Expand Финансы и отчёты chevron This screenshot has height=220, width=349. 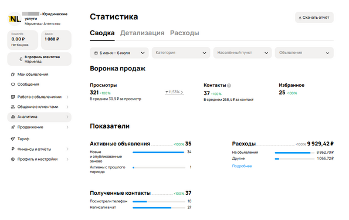coord(67,149)
